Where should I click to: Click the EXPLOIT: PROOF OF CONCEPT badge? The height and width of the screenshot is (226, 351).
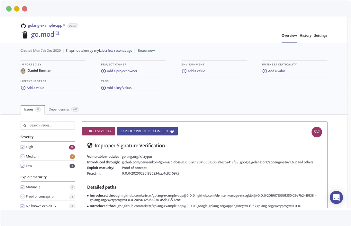click(147, 131)
